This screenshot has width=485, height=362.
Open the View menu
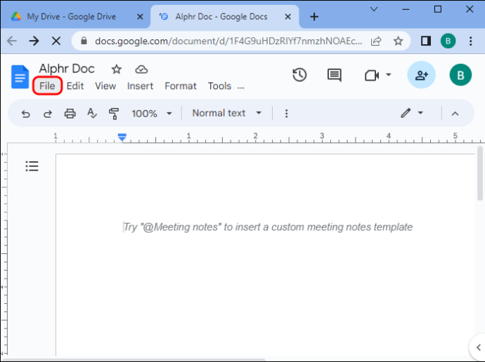click(105, 86)
